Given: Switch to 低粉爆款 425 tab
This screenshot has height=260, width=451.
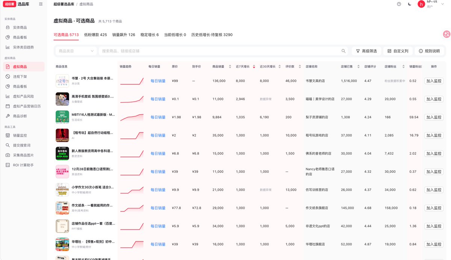Looking at the screenshot, I should click(95, 35).
